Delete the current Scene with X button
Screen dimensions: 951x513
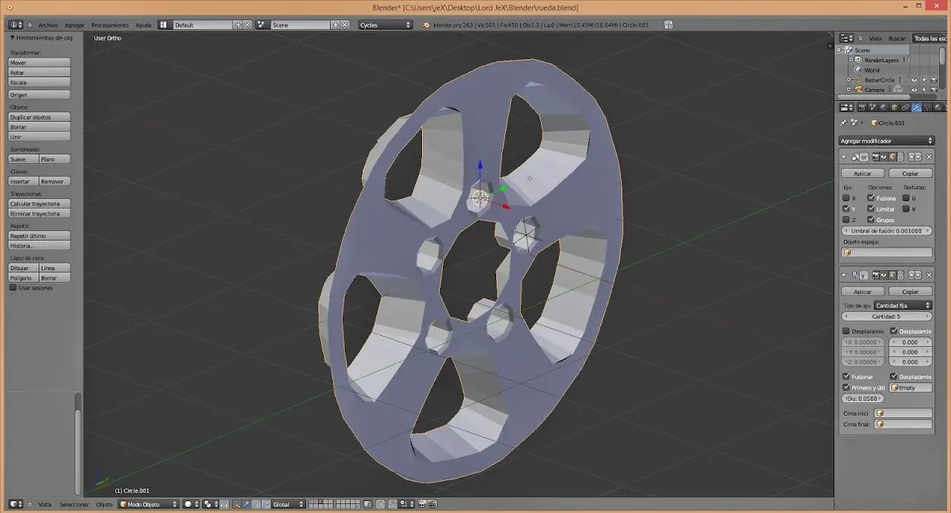coord(345,24)
